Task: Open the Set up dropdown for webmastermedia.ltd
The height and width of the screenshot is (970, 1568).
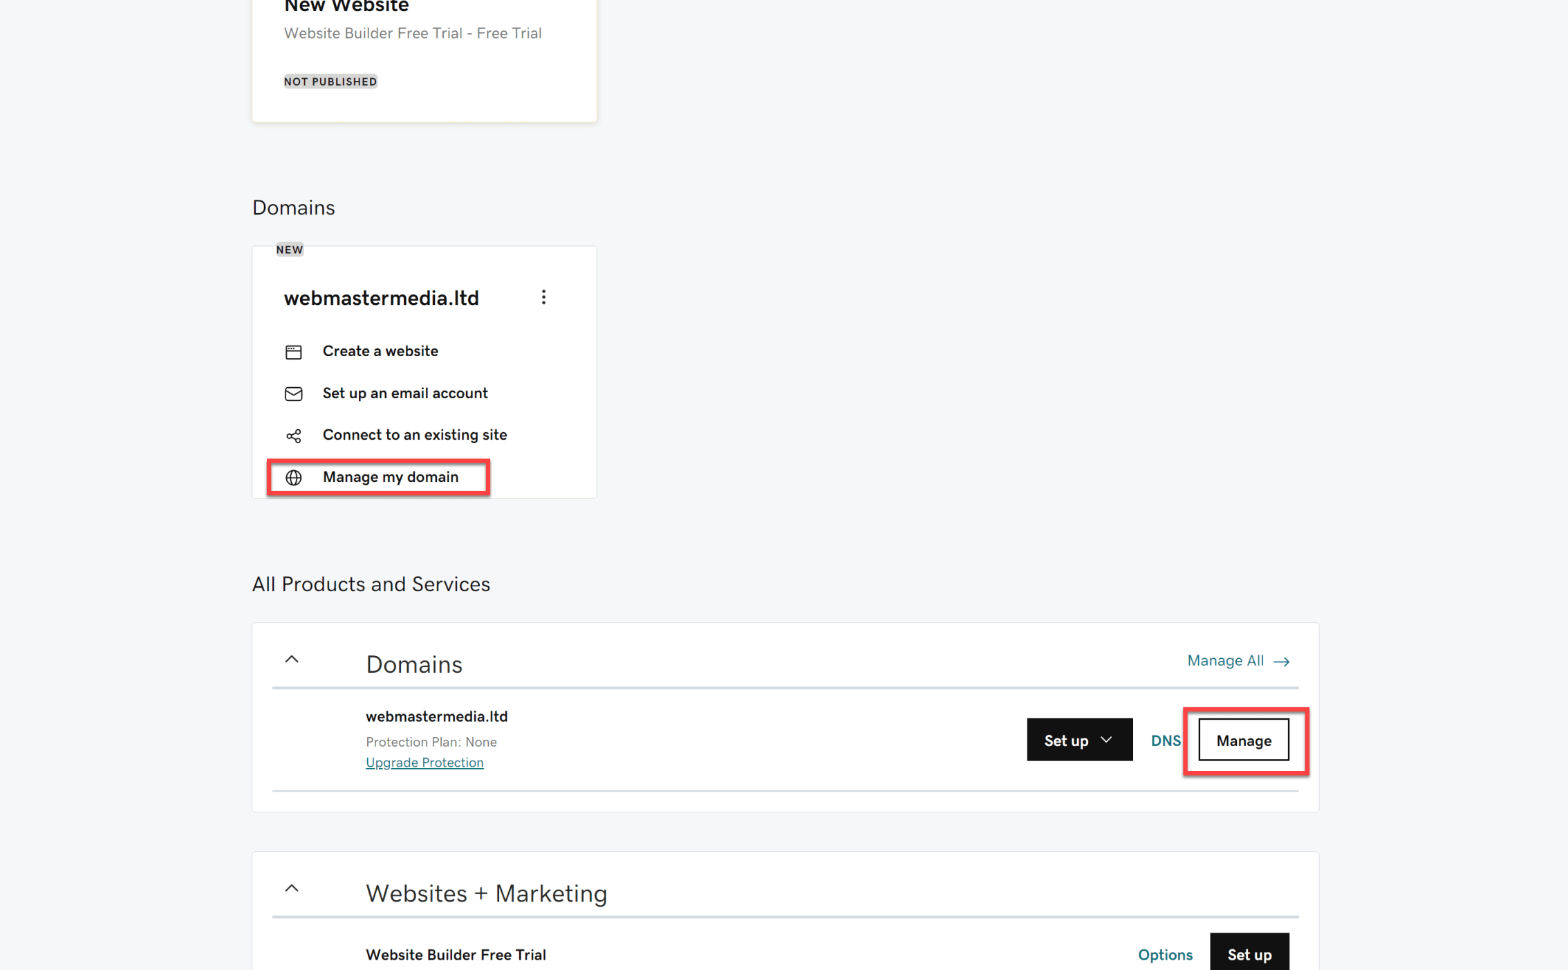Action: coord(1079,740)
